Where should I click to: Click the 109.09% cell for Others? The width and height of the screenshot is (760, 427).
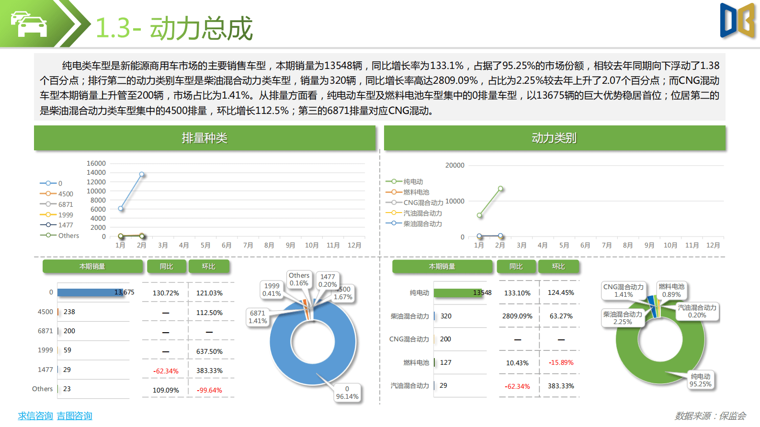point(166,390)
